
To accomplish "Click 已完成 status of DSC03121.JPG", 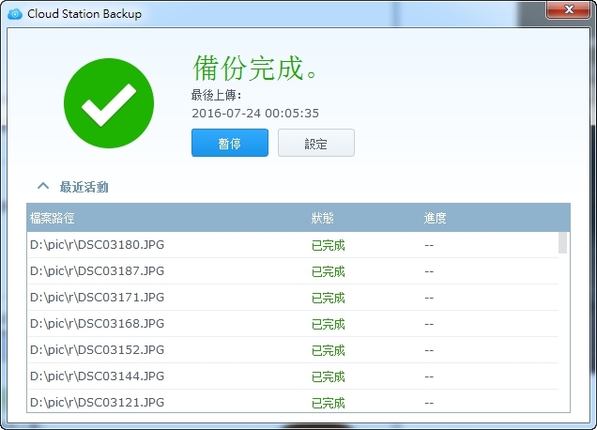I will click(x=329, y=403).
